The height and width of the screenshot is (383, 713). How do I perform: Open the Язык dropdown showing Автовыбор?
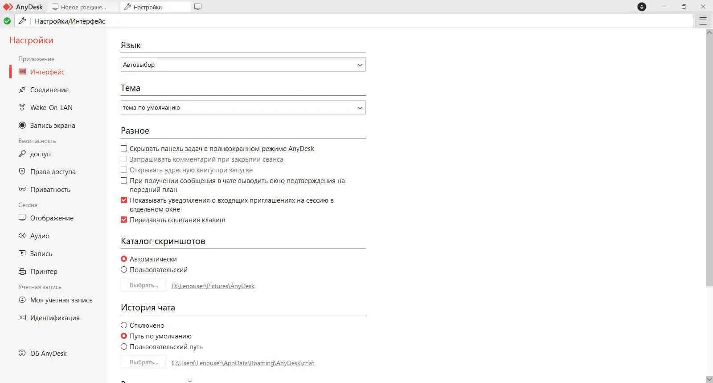(243, 65)
